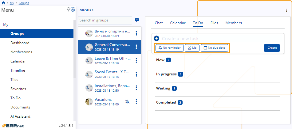Click the Groups breadcrumb link
The width and height of the screenshot is (292, 129).
(24, 3)
